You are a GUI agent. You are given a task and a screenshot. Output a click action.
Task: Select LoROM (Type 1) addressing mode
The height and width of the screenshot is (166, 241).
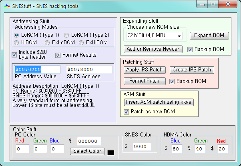pos(36,35)
